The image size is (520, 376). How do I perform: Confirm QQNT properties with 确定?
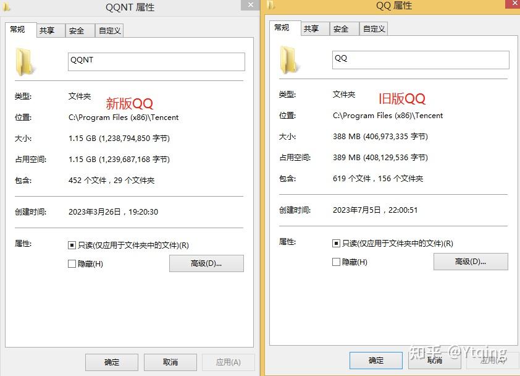111,362
